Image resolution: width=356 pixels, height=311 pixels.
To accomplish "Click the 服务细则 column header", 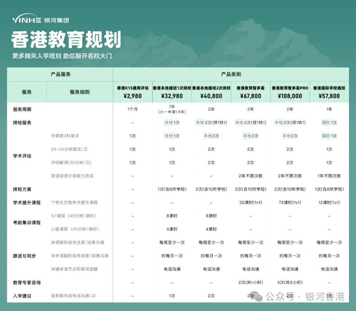I will pyautogui.click(x=80, y=92).
